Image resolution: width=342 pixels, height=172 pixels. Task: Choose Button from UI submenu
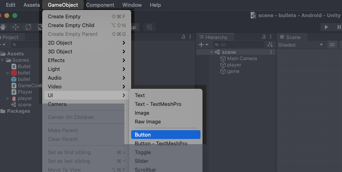tap(166, 135)
